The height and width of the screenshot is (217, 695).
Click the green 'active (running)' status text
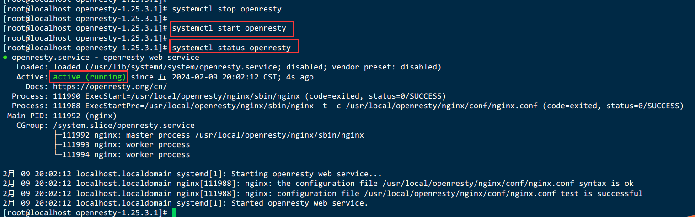tap(89, 77)
